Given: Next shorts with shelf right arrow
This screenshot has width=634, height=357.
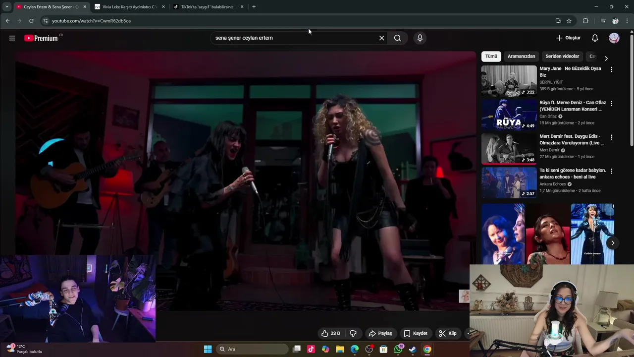Looking at the screenshot, I should 613,243.
